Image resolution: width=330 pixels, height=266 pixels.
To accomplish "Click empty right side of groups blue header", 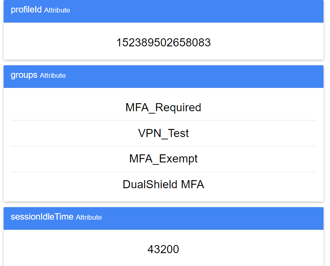I will click(242, 76).
